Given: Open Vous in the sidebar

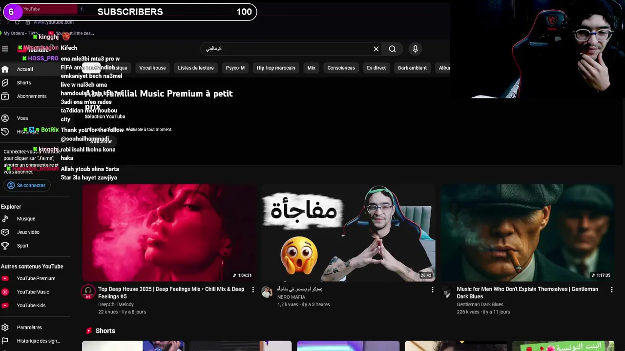Looking at the screenshot, I should pos(22,118).
